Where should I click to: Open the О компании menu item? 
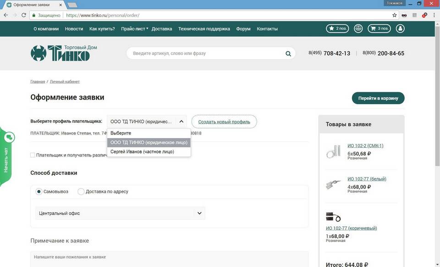[46, 28]
